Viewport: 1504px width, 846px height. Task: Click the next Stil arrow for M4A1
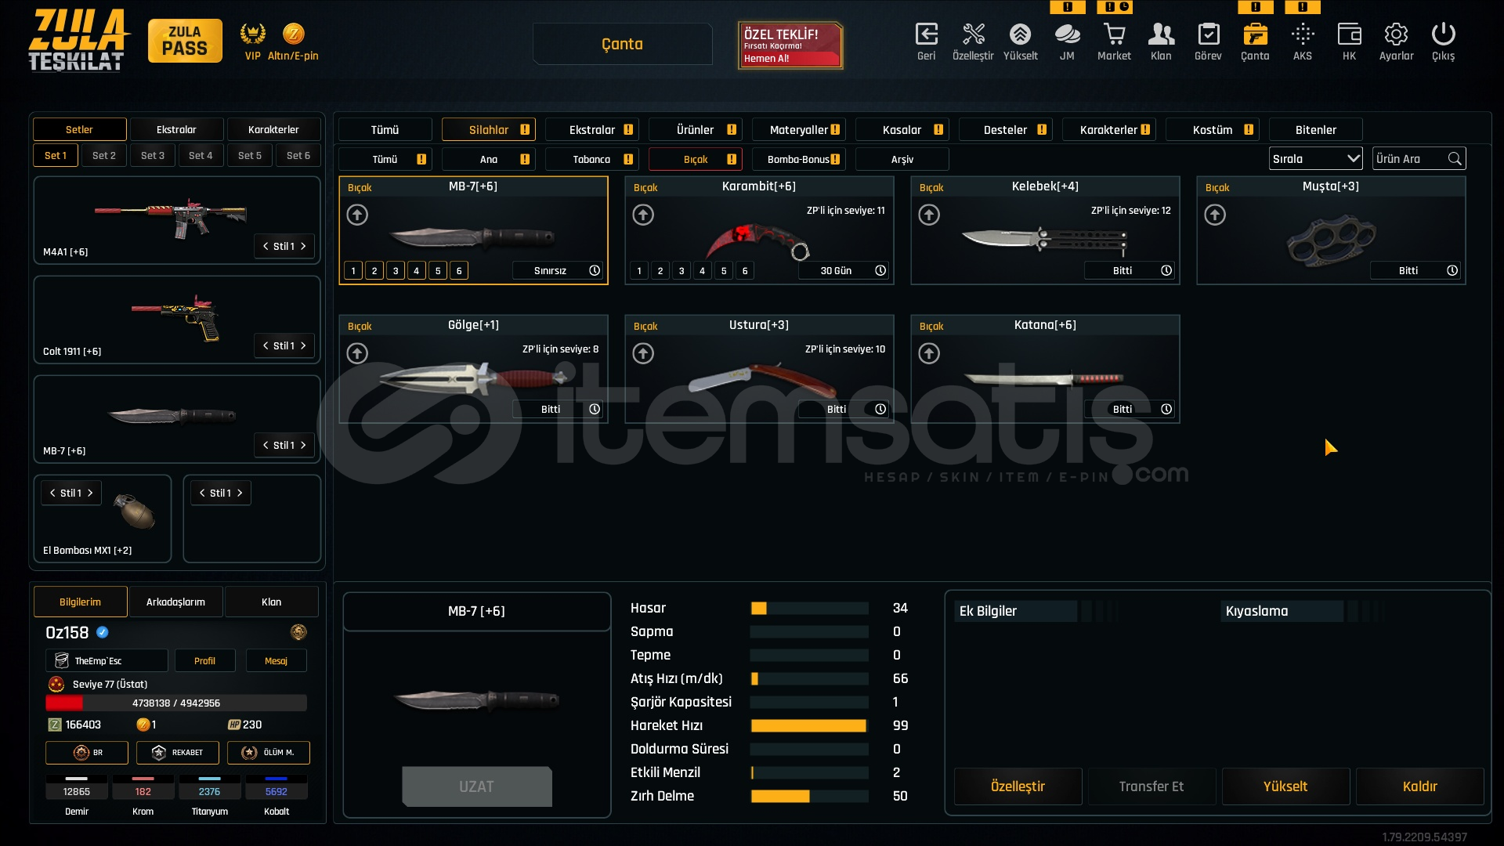[x=304, y=246]
